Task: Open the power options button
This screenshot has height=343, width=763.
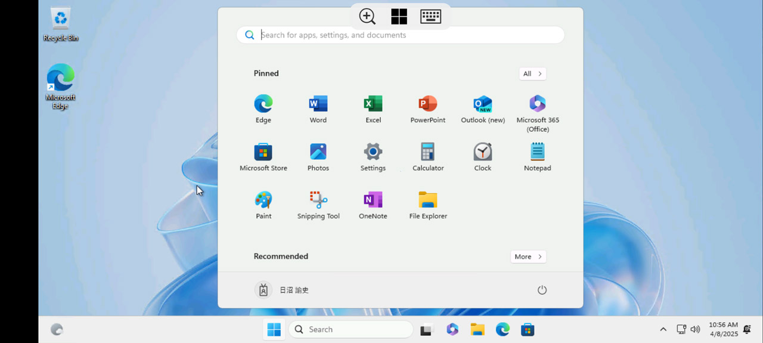Action: point(542,290)
